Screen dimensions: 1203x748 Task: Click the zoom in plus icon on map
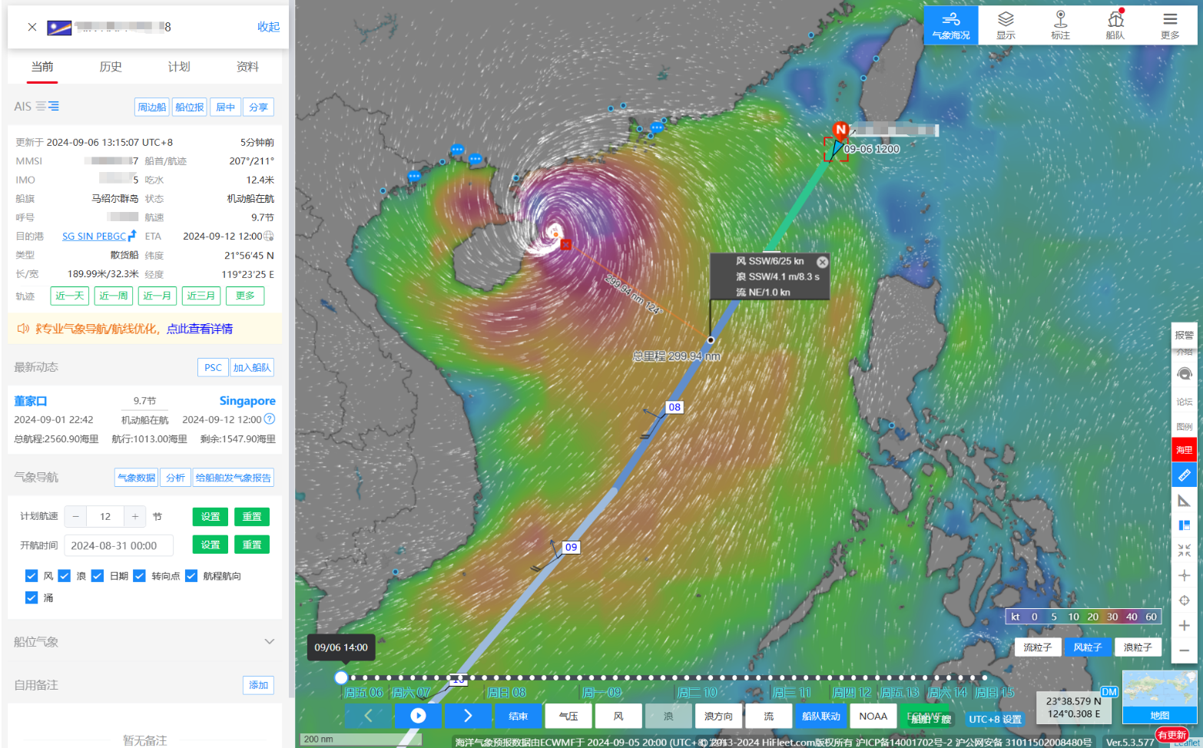coord(1184,625)
